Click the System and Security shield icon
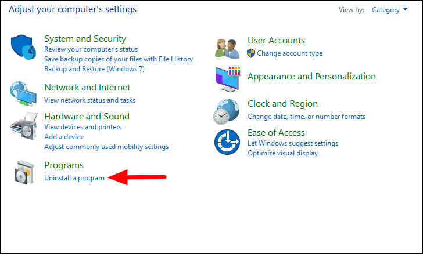This screenshot has height=254, width=423. [x=23, y=47]
